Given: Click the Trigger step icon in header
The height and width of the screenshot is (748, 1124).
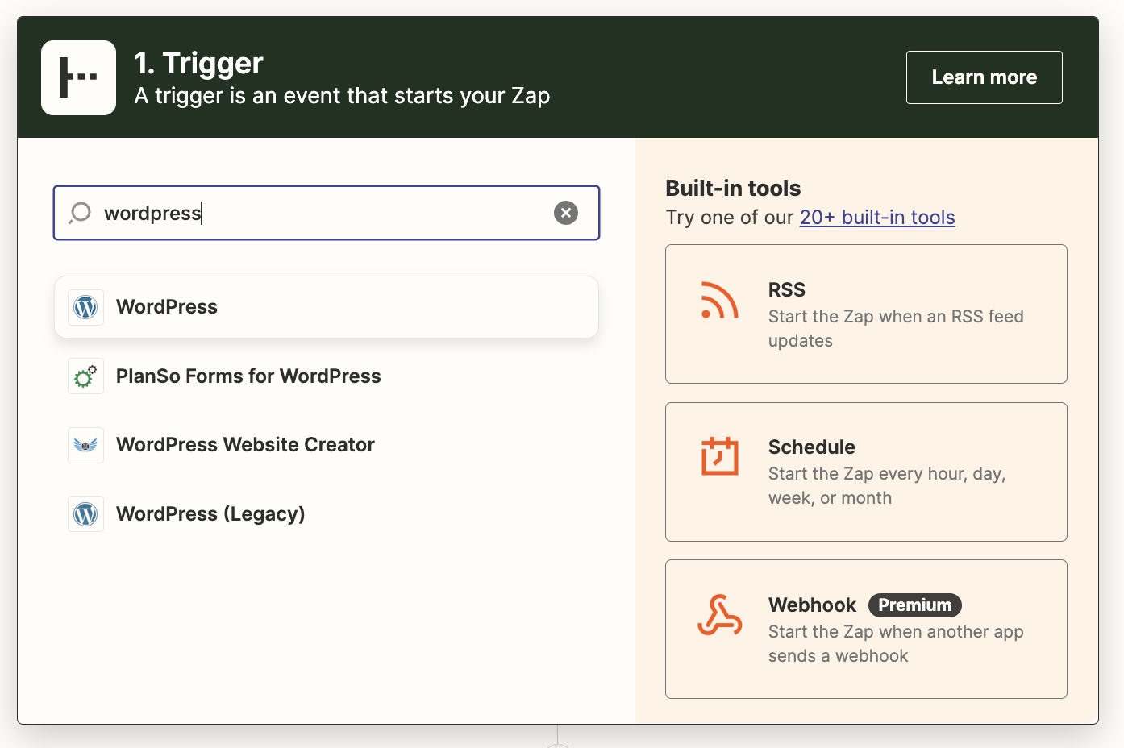Looking at the screenshot, I should [x=78, y=77].
